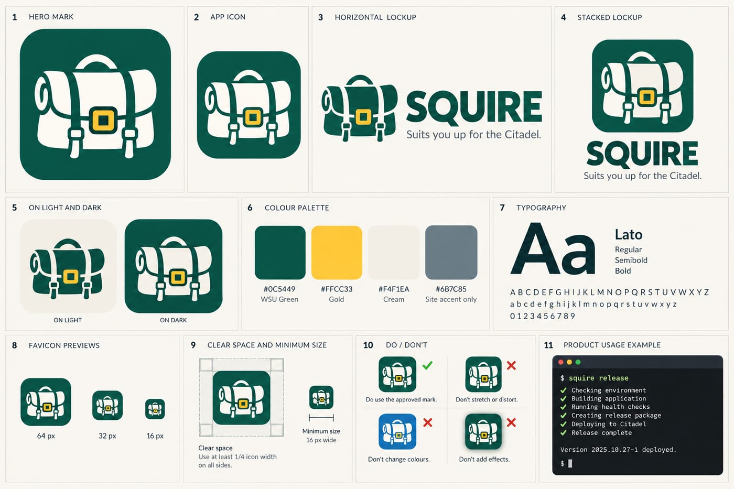This screenshot has width=734, height=489.
Task: Click the check mark beside "Release complete"
Action: pos(564,433)
